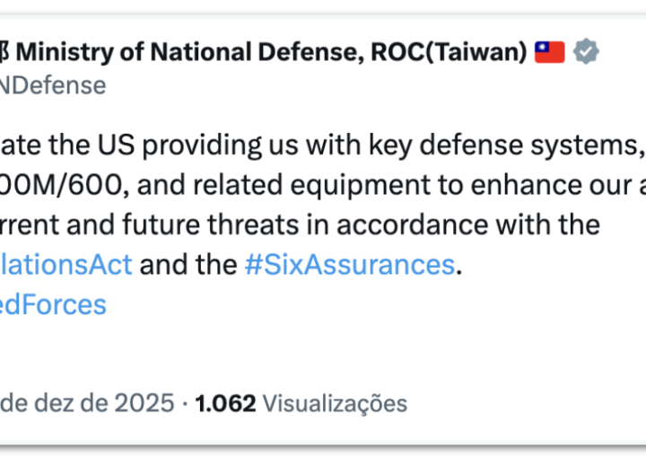Open the hashtag ending in "lationsAct"

coord(66,265)
